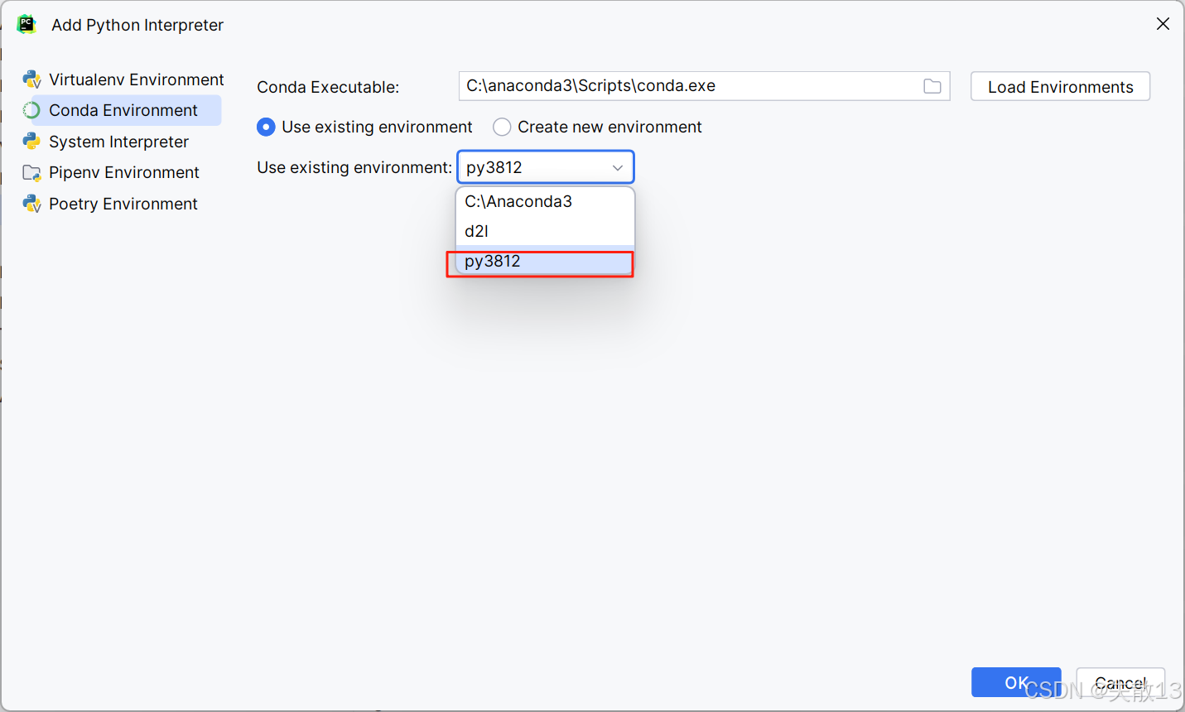Pick py3812 from environment dropdown list
Viewport: 1185px width, 712px height.
tap(545, 261)
